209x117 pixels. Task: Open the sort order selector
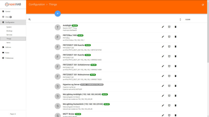pos(180,19)
